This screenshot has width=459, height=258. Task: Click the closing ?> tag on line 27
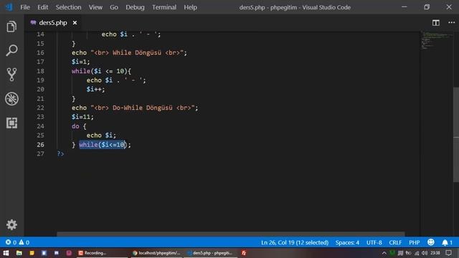tap(60, 153)
